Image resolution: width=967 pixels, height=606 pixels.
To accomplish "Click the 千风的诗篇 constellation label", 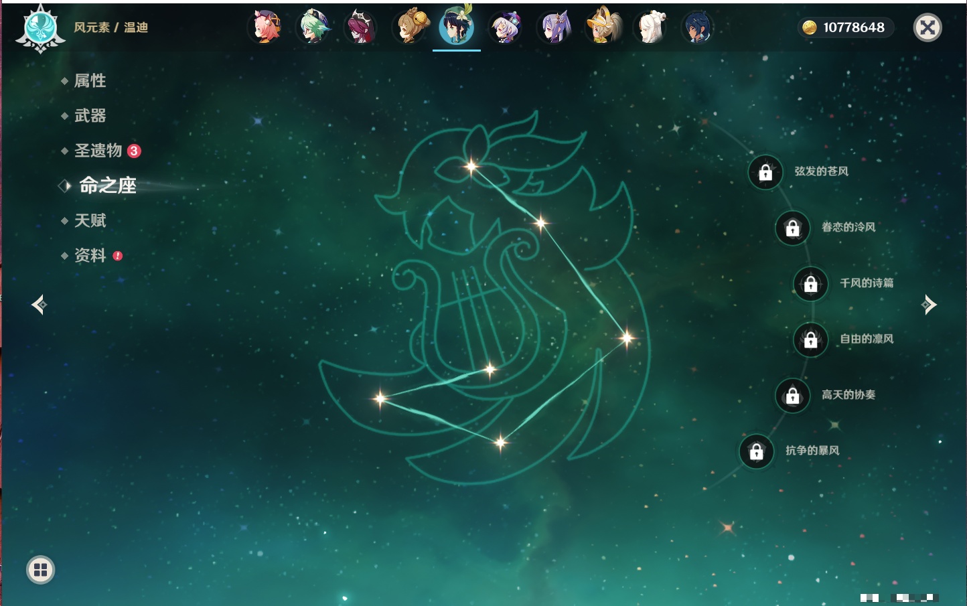I will click(x=867, y=283).
